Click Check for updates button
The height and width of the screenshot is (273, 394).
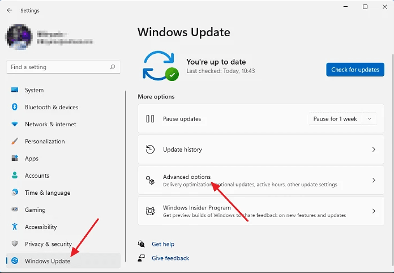click(355, 70)
